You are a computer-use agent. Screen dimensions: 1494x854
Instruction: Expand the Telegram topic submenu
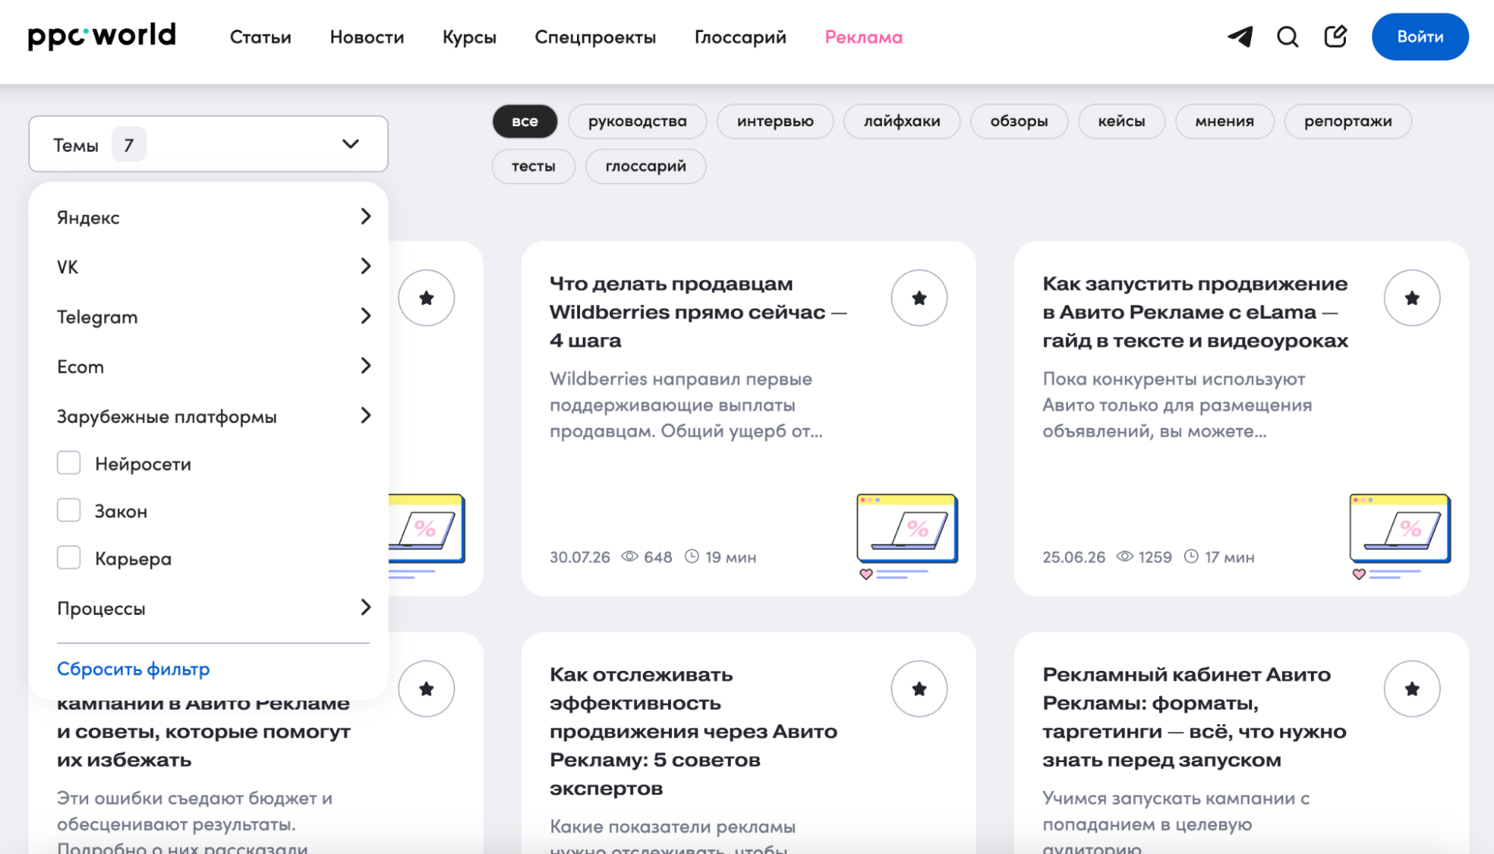point(213,317)
